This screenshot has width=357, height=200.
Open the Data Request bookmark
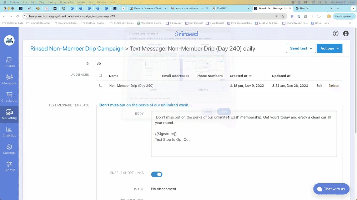(x=215, y=23)
